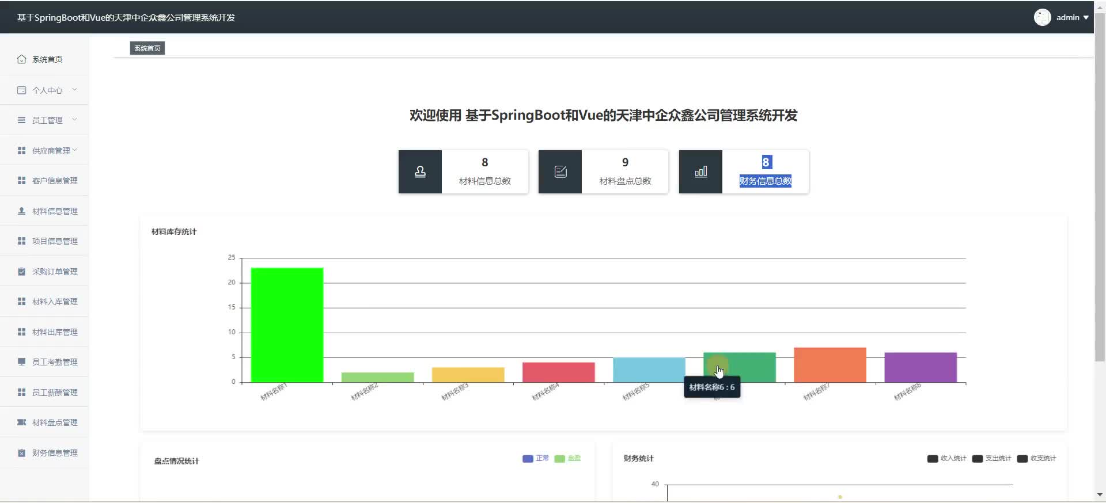Screen dimensions: 1106x503
Task: Expand the 员工管理 submenu chevron
Action: [74, 120]
